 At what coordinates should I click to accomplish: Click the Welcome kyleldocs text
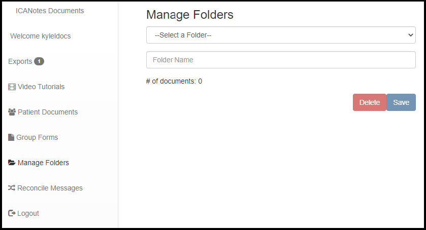pos(41,36)
